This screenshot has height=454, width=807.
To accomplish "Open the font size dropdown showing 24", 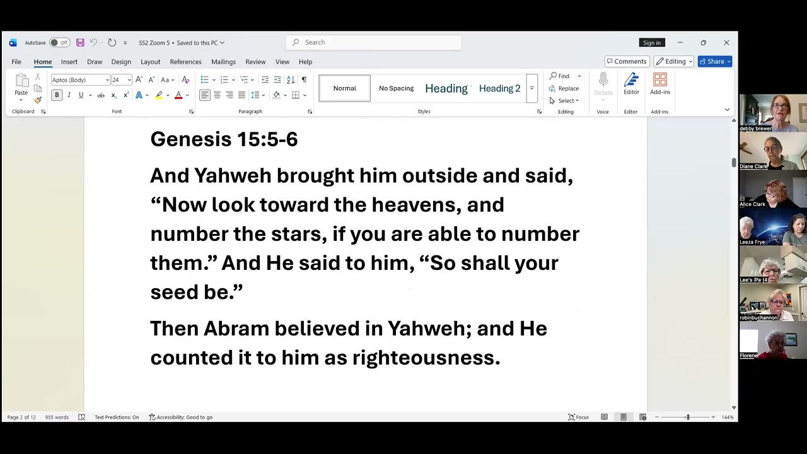I will coord(129,80).
